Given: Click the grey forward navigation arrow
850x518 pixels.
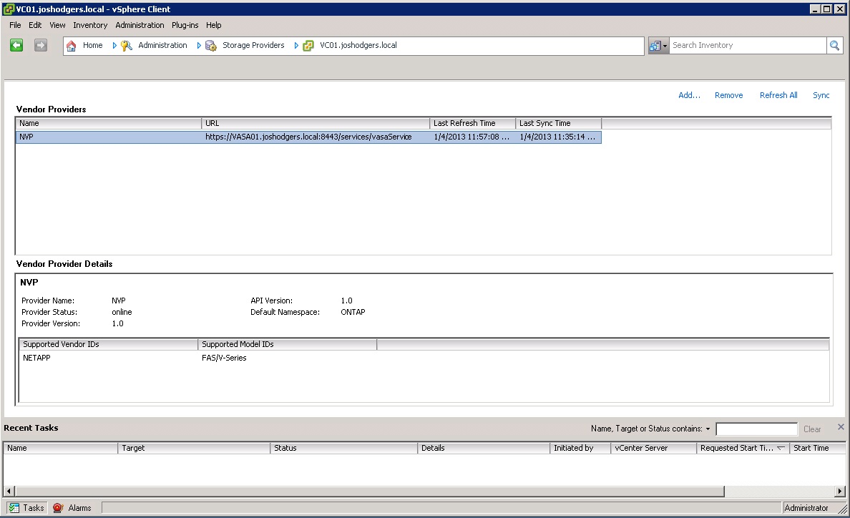Looking at the screenshot, I should 41,45.
